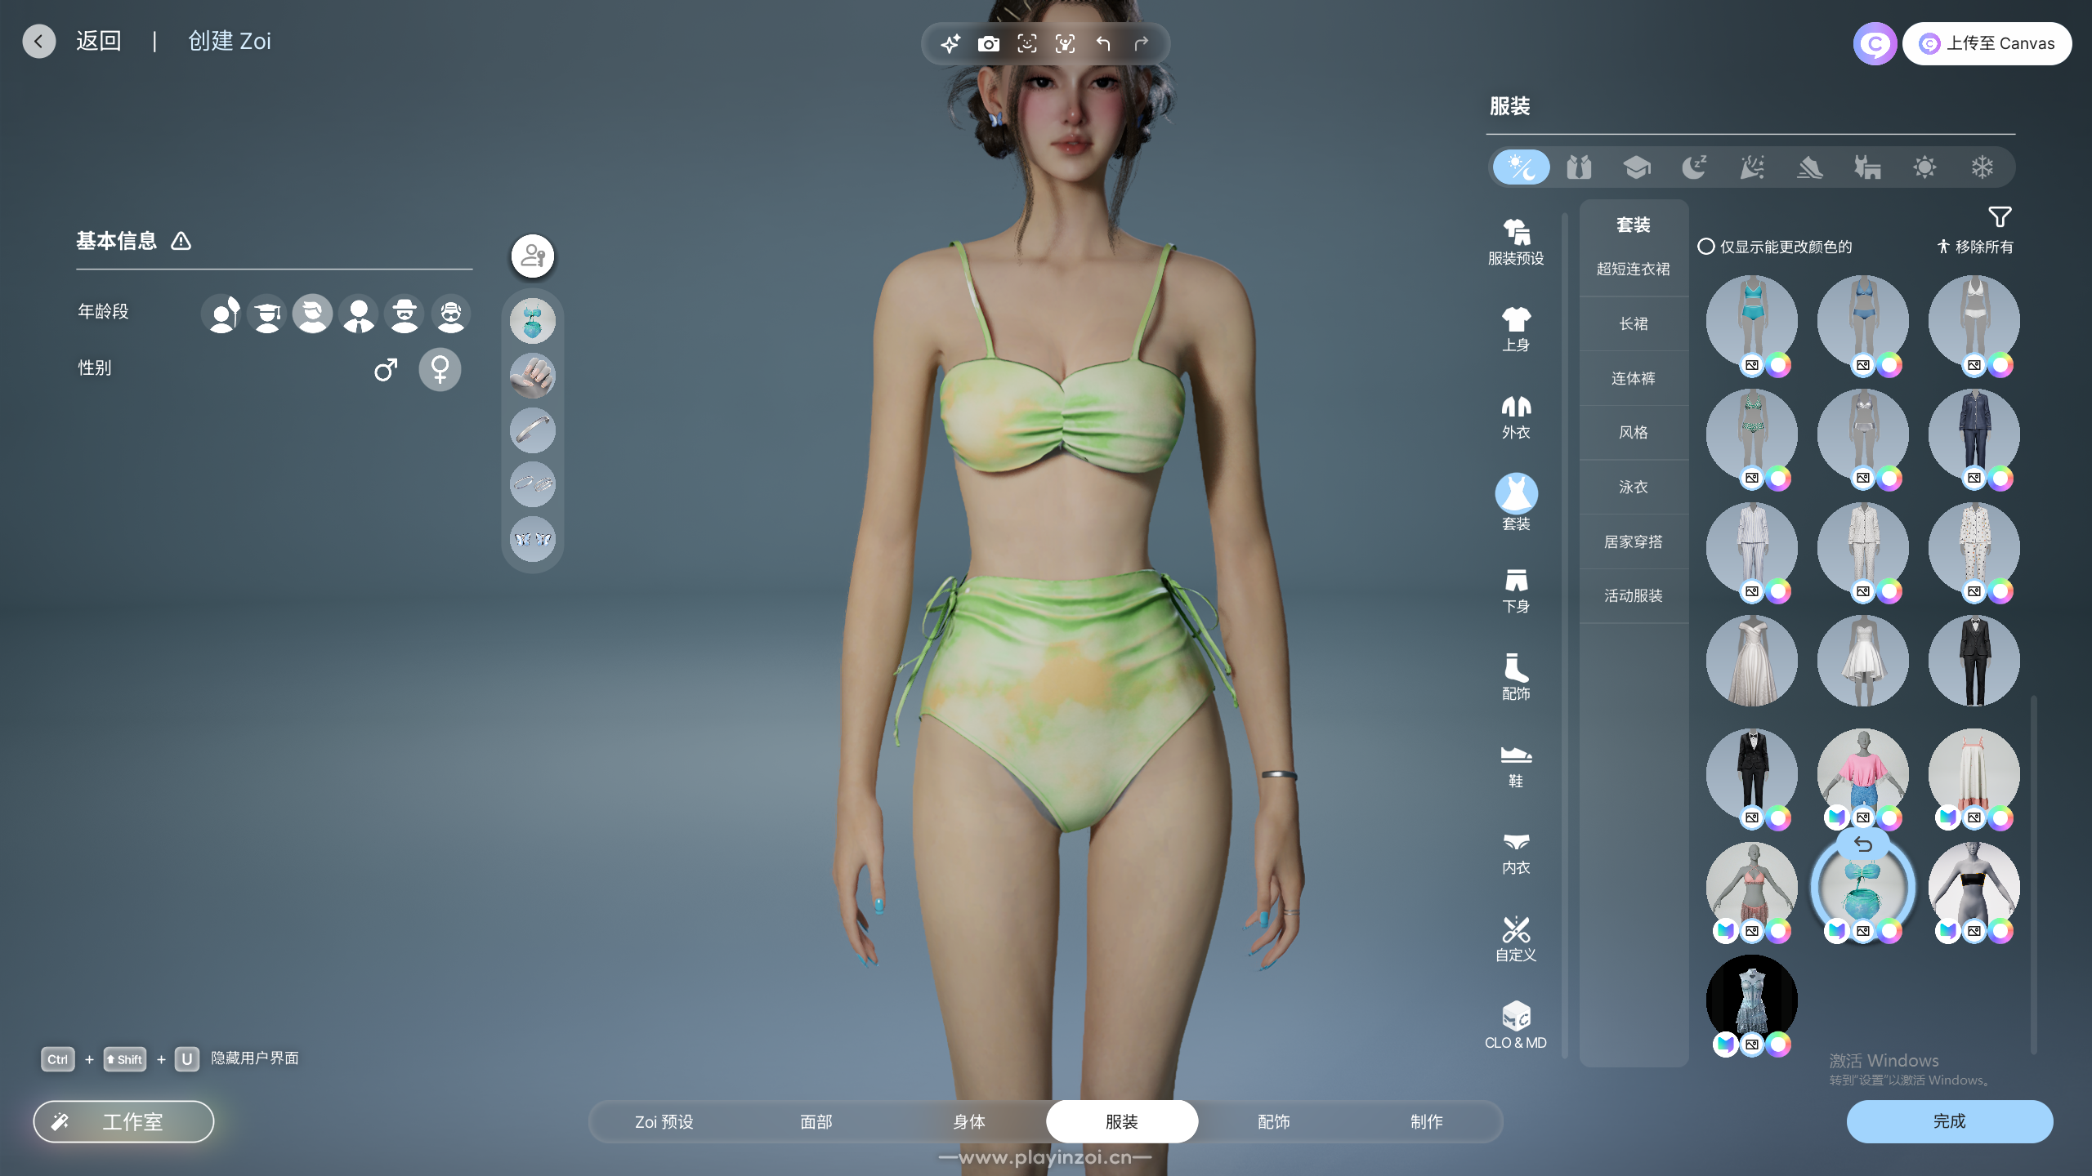Screen dimensions: 2092x1176
Task: Open color wheel on selected teal swimsuit
Action: coord(1889,930)
